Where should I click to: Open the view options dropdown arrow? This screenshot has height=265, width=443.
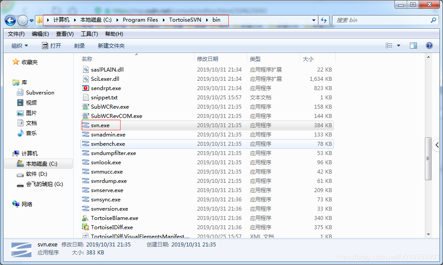click(x=399, y=45)
